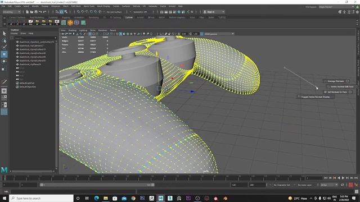Click the Outliner horizontal scrollbar
Image resolution: width=360 pixels, height=202 pixels.
pyautogui.click(x=33, y=171)
